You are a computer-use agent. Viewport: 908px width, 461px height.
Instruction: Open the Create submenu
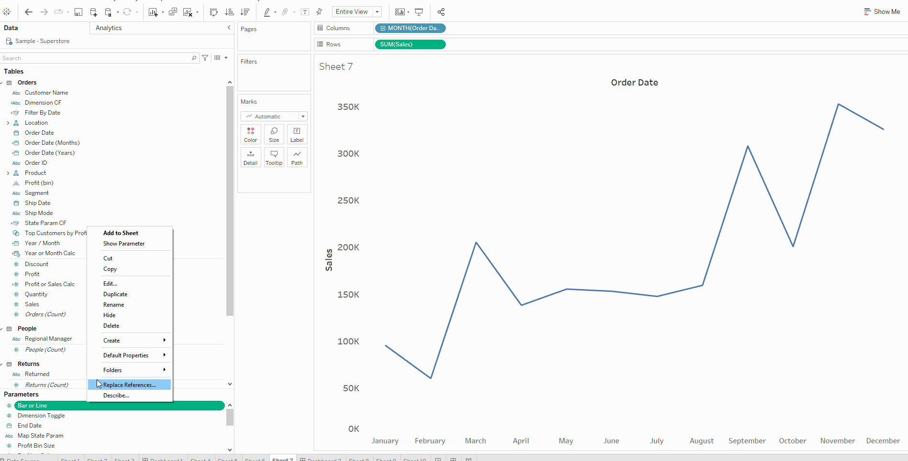(129, 341)
